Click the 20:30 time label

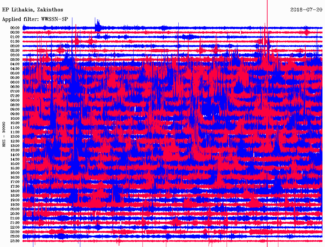tap(15, 214)
